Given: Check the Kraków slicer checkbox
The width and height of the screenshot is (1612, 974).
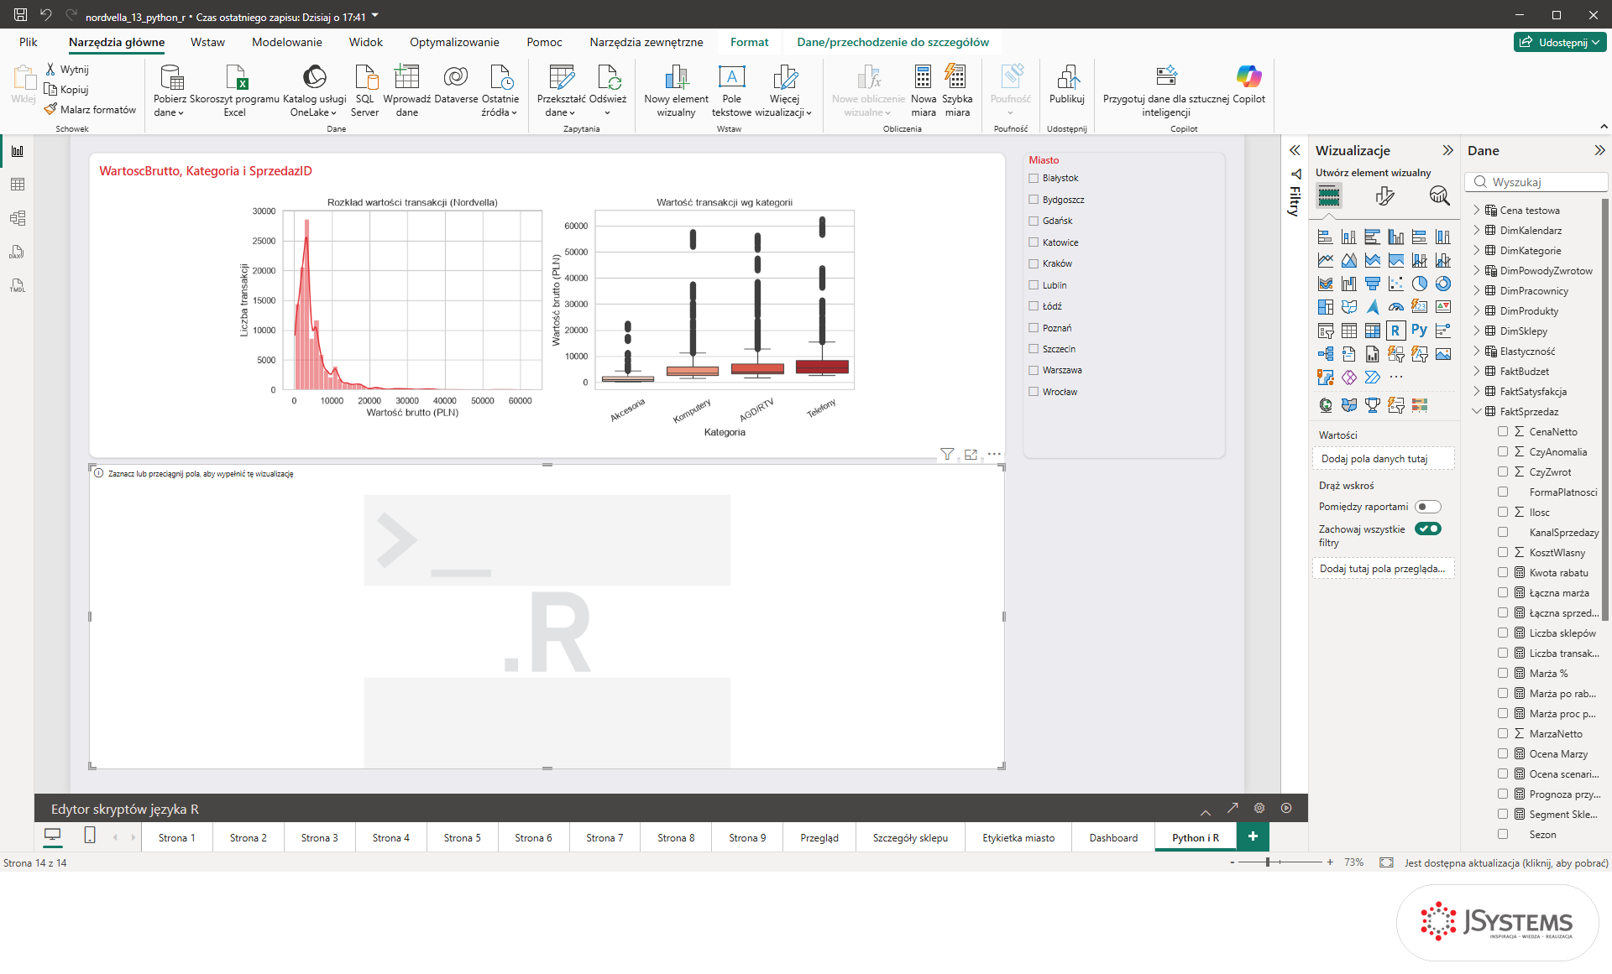Looking at the screenshot, I should point(1034,263).
